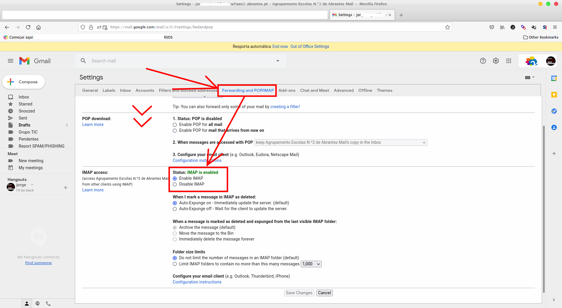562x308 pixels.
Task: Open the Google apps grid
Action: point(509,61)
